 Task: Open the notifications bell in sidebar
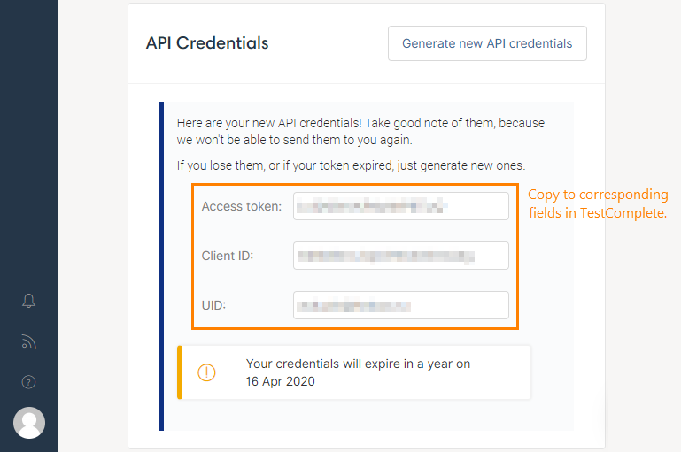point(28,302)
